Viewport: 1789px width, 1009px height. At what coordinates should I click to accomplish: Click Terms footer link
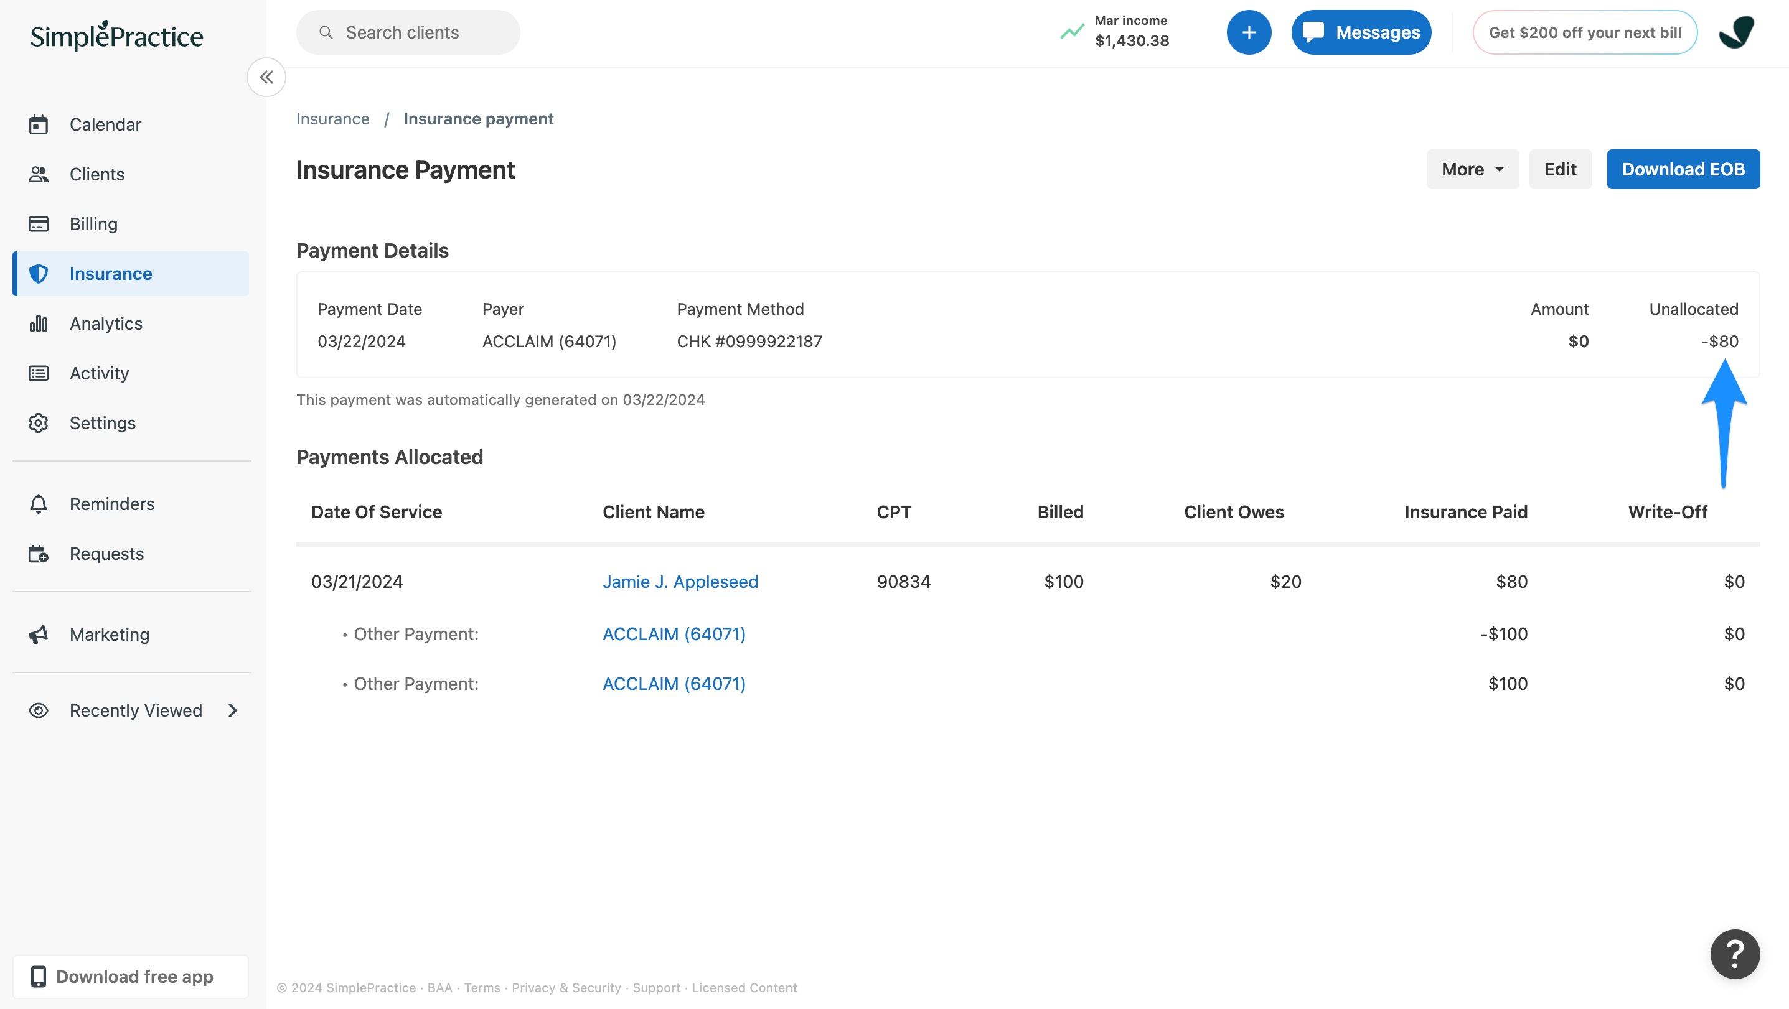tap(482, 987)
